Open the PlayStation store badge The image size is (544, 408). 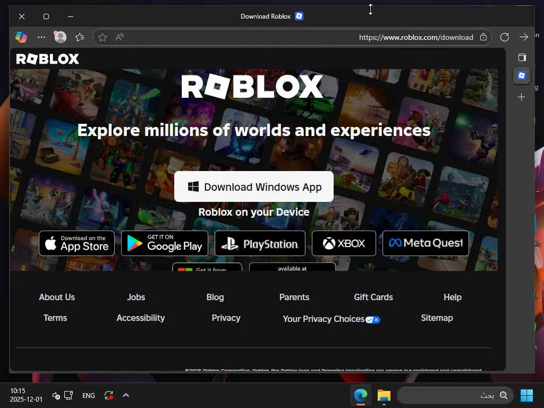(260, 243)
